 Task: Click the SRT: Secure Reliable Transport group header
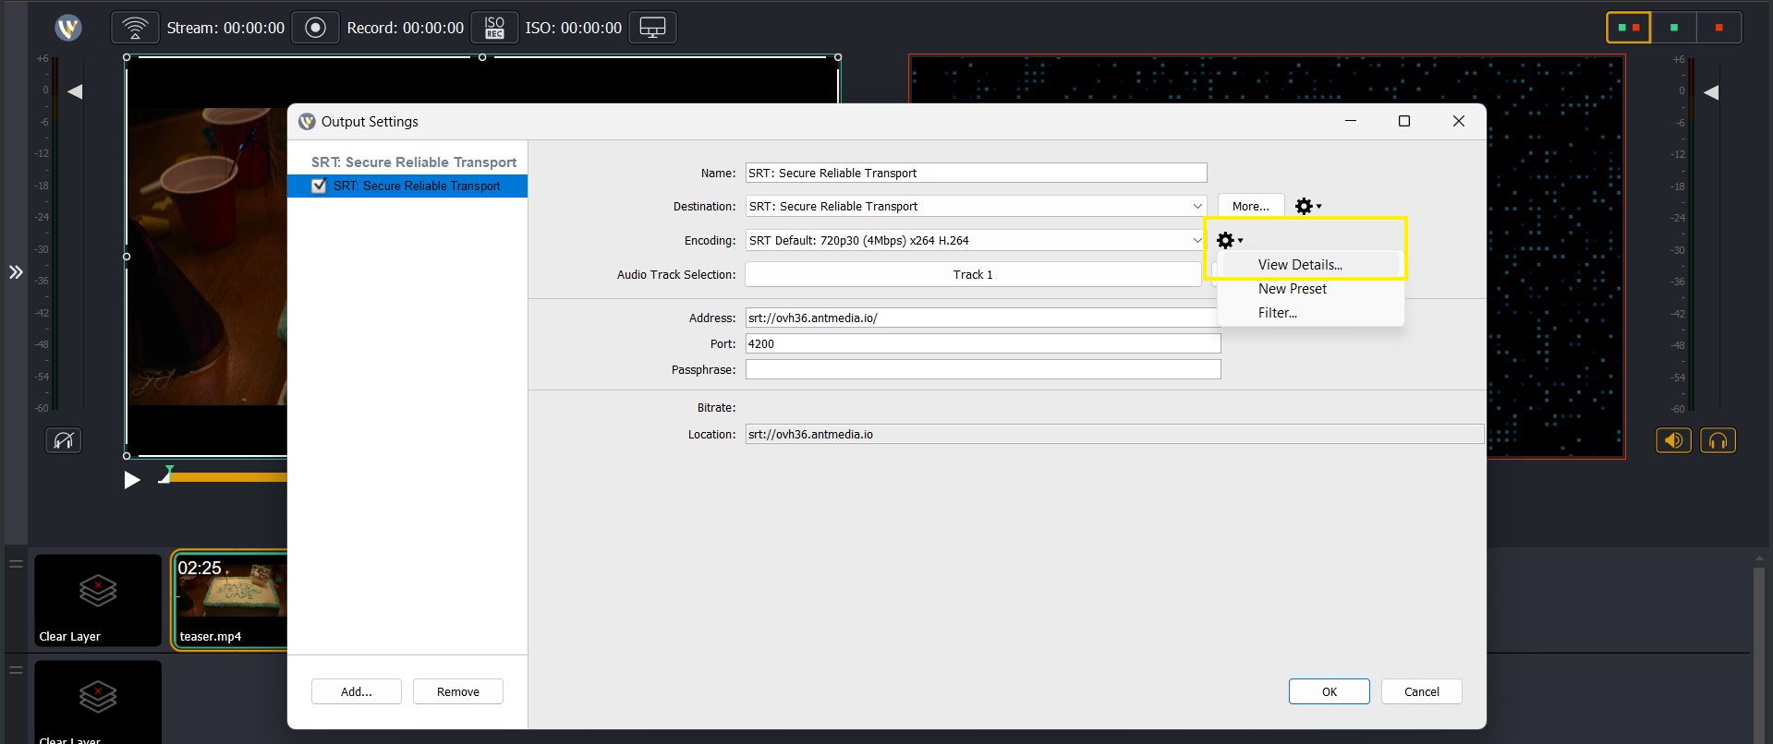click(414, 162)
